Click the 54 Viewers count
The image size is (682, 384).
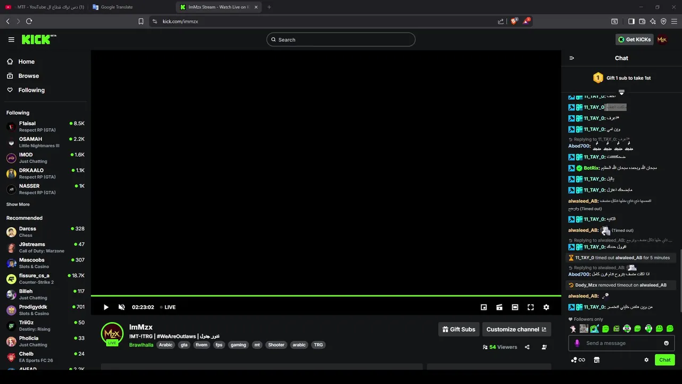point(500,347)
